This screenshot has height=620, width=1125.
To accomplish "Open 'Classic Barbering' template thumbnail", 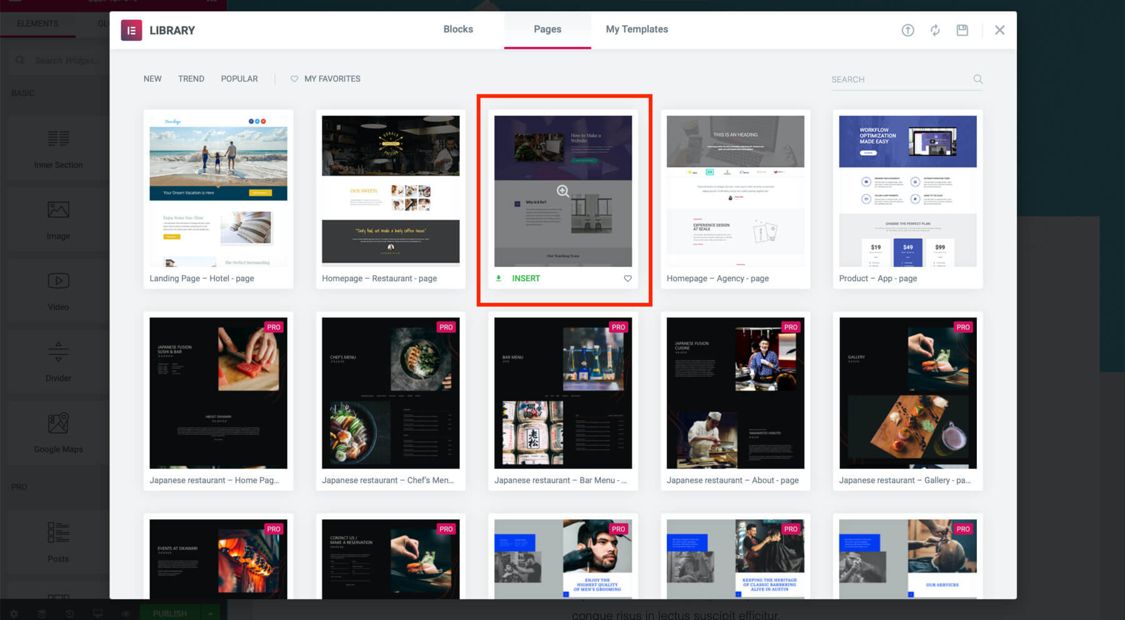I will pos(736,559).
